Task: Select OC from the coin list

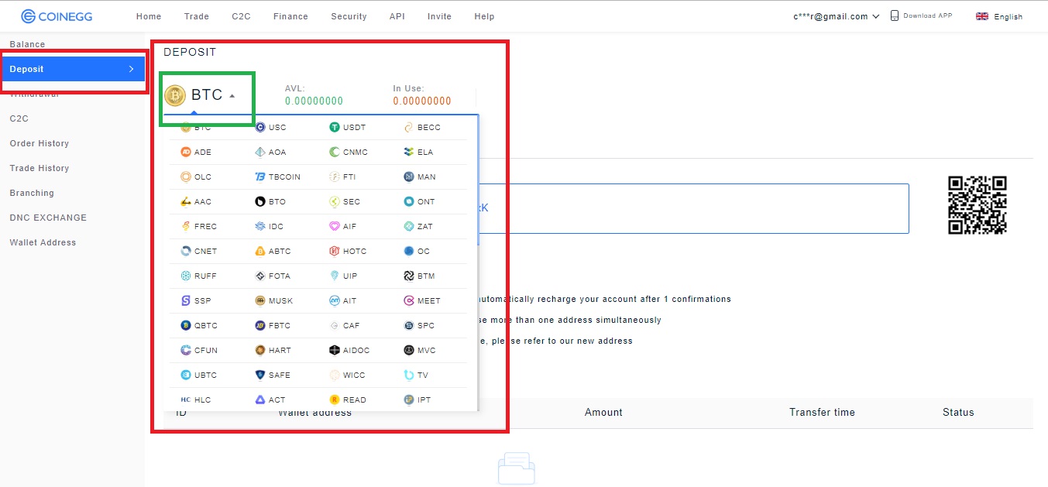Action: pos(417,251)
